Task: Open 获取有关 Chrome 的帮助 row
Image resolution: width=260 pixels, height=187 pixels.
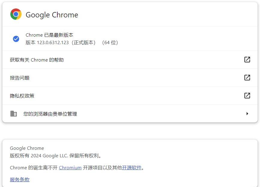Action: 130,60
